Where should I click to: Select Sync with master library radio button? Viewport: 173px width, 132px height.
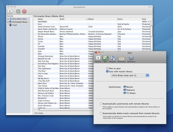107,71
